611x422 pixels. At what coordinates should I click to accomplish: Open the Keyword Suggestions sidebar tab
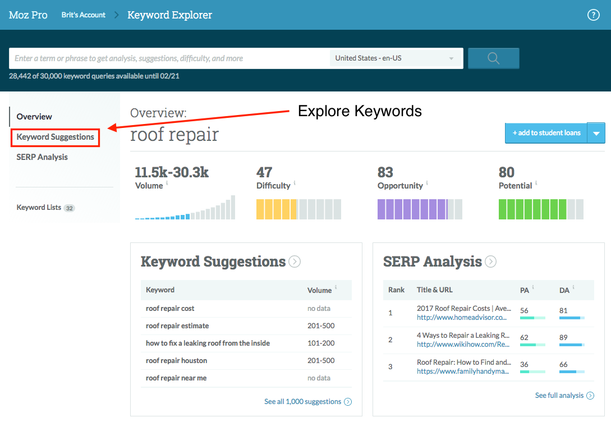[x=55, y=137]
